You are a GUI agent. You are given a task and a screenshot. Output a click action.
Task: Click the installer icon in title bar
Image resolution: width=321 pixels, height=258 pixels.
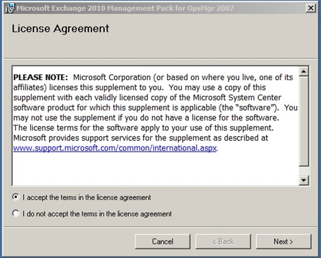pos(10,8)
